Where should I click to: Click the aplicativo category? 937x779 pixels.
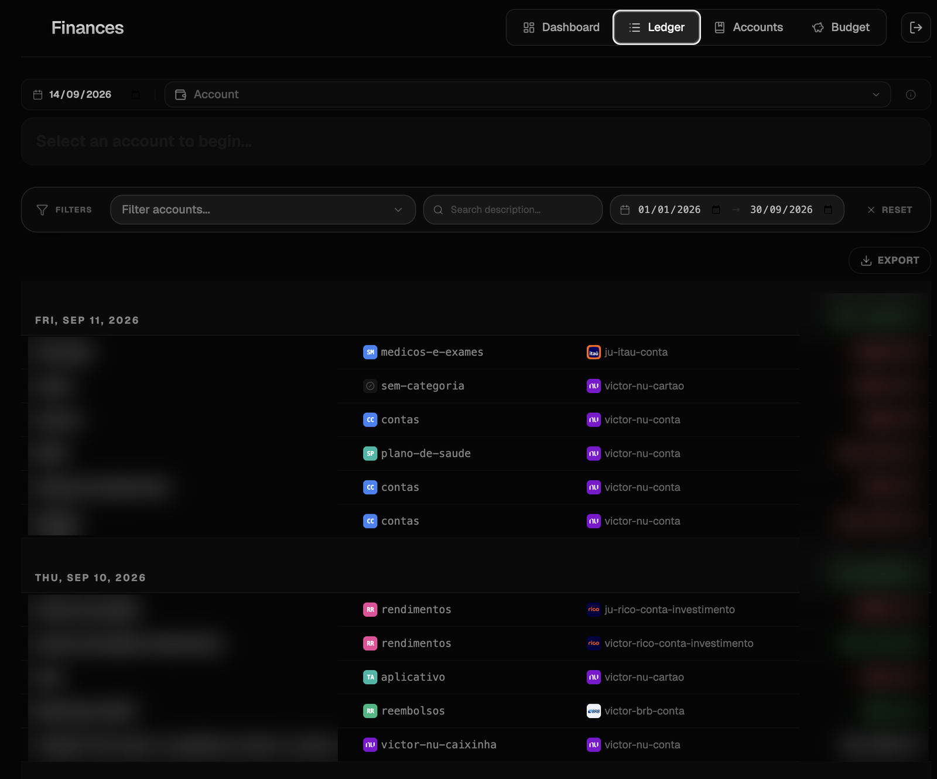(413, 677)
